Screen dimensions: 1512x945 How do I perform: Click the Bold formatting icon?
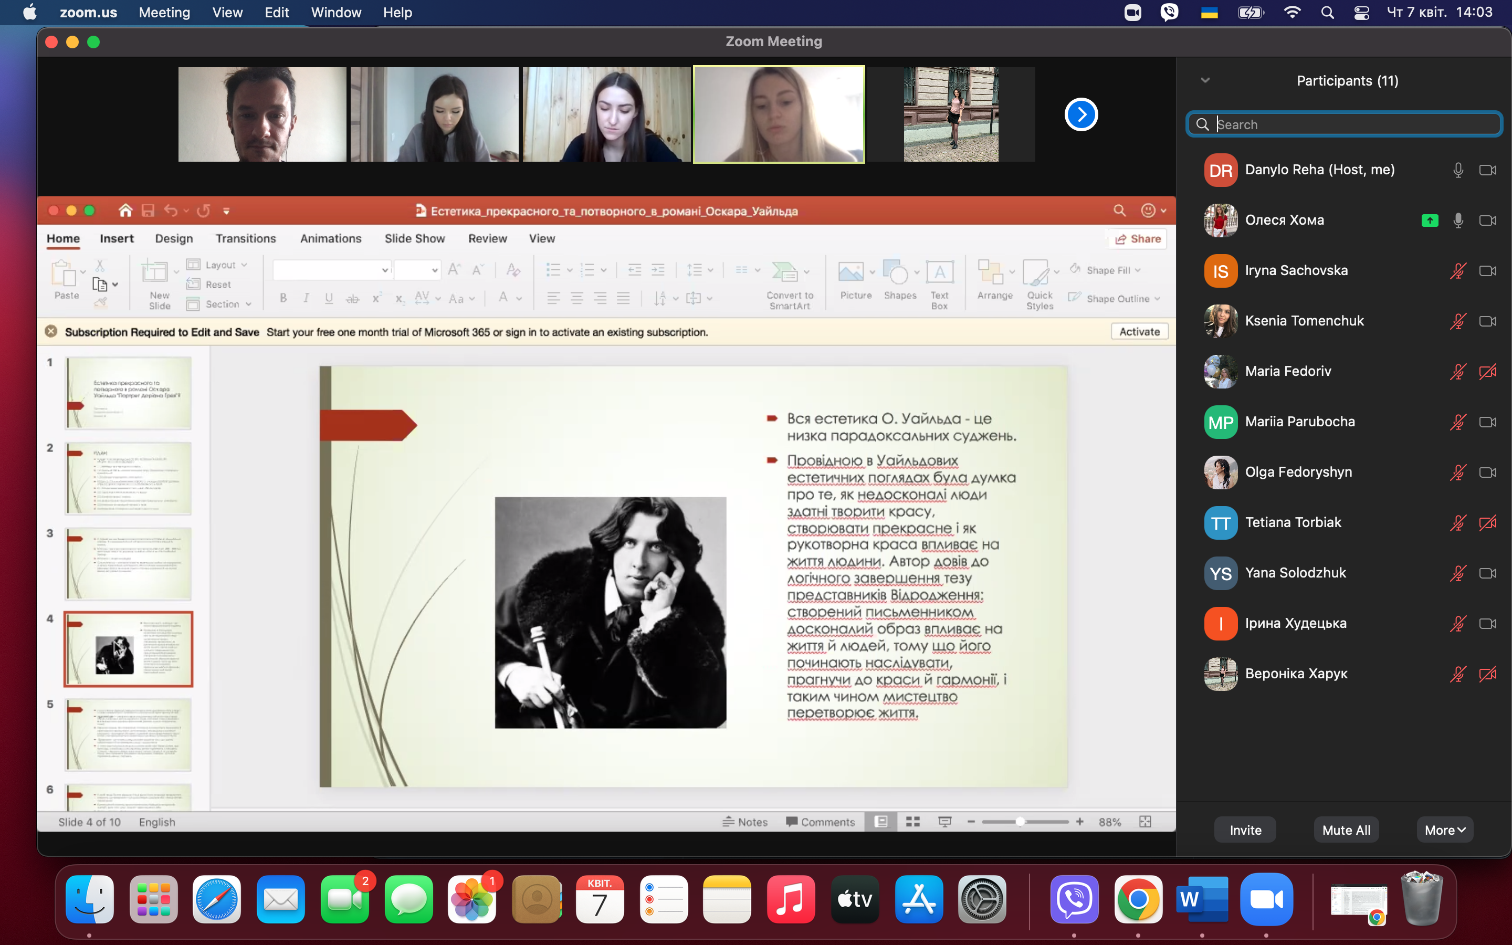(x=283, y=298)
